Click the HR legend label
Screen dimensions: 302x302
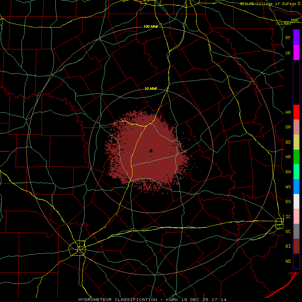tap(288, 157)
